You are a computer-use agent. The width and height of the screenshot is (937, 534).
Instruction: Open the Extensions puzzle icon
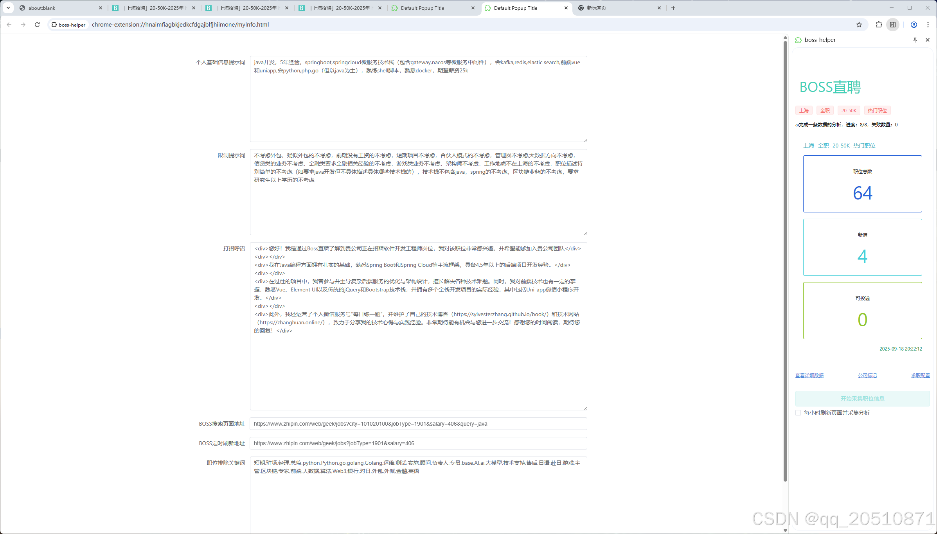(879, 25)
